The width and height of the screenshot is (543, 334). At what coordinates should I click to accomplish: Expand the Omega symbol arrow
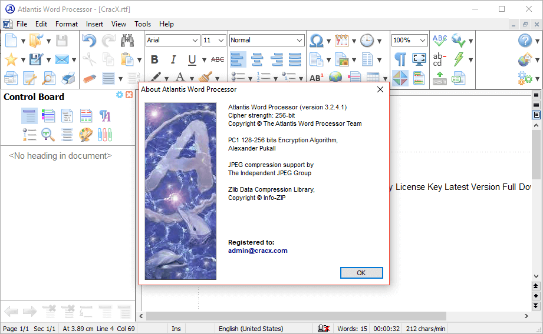pos(328,41)
